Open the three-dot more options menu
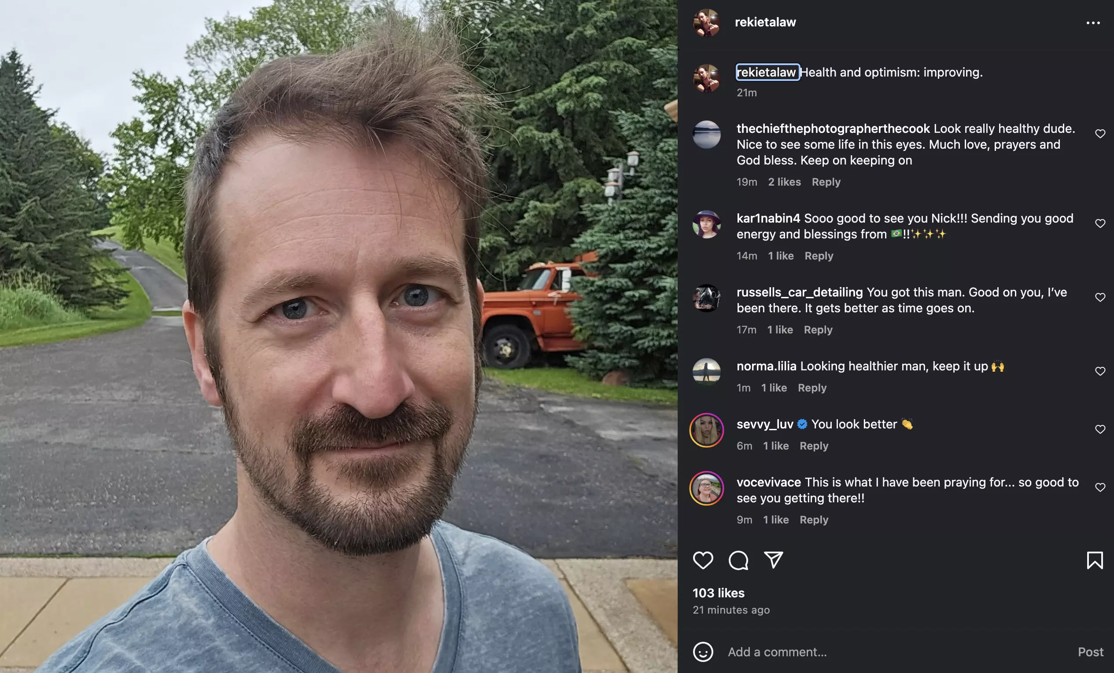The width and height of the screenshot is (1114, 673). click(x=1093, y=22)
